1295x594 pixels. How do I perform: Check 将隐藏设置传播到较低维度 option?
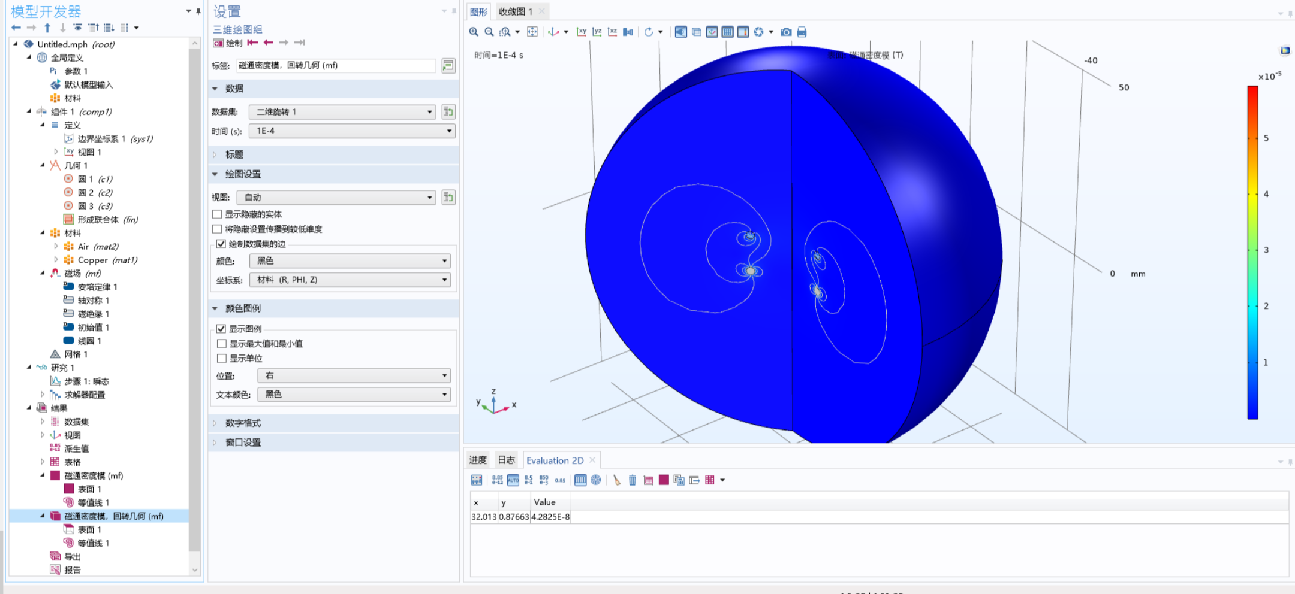[217, 229]
